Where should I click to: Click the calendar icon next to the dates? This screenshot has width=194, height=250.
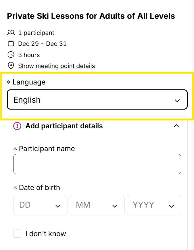11,44
